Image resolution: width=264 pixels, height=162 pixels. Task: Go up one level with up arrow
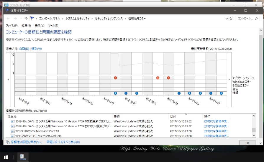[x=26, y=19]
